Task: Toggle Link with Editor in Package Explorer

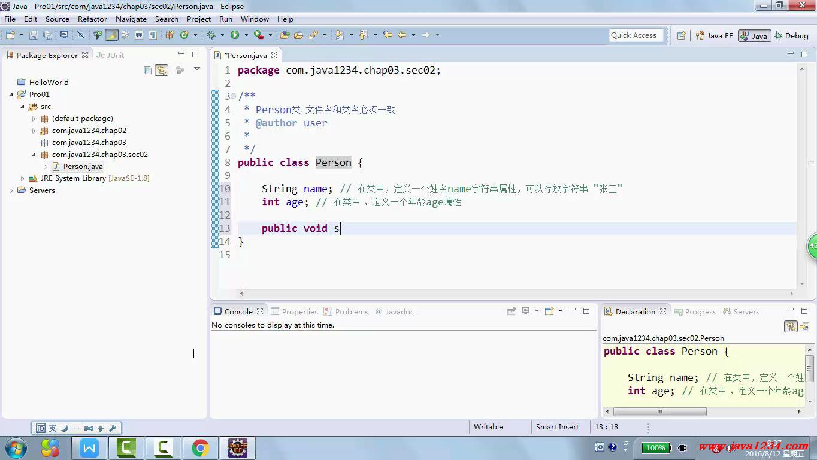Action: pyautogui.click(x=162, y=70)
